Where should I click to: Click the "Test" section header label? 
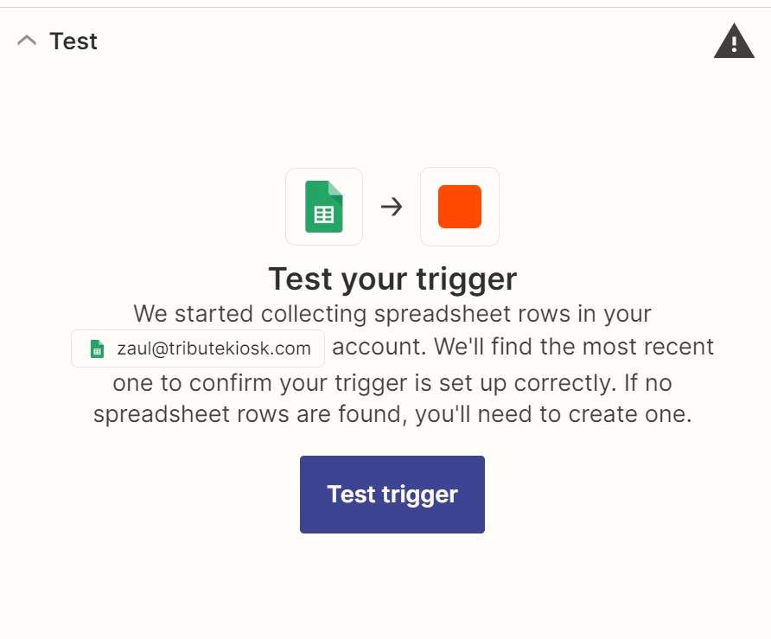click(73, 41)
